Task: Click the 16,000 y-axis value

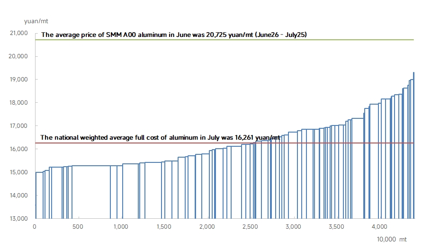Action: (18, 149)
